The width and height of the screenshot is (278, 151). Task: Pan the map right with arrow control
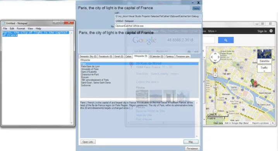(219, 57)
